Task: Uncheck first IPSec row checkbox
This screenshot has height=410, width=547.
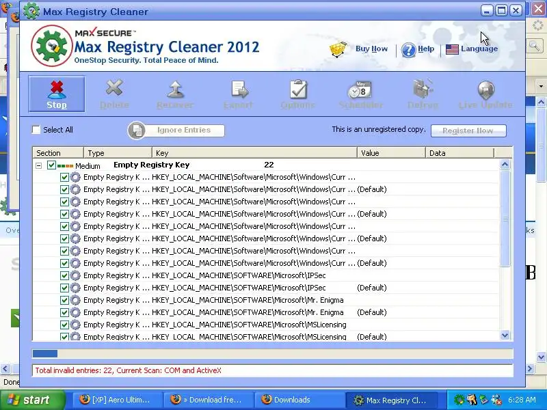Action: 64,275
